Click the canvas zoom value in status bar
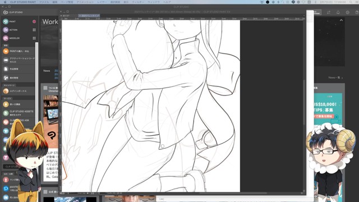This screenshot has height=202, width=359. click(x=62, y=193)
